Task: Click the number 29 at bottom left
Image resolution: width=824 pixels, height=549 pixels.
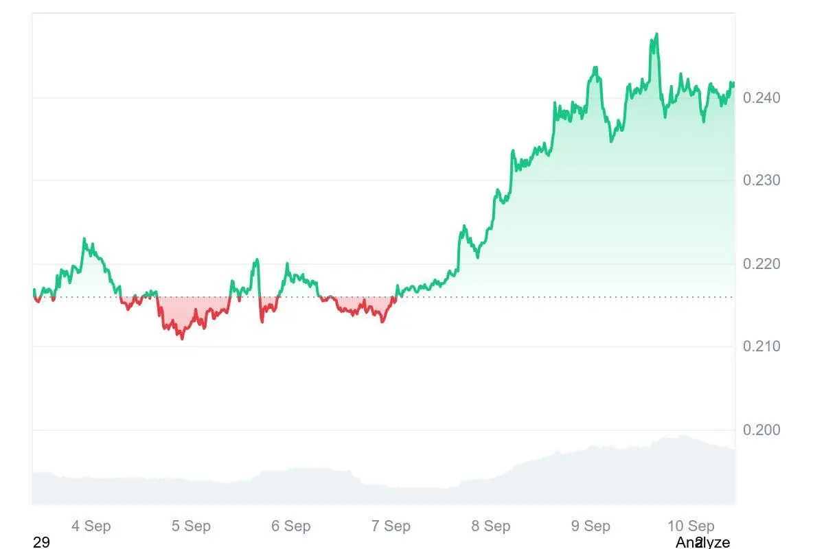Action: click(x=41, y=542)
